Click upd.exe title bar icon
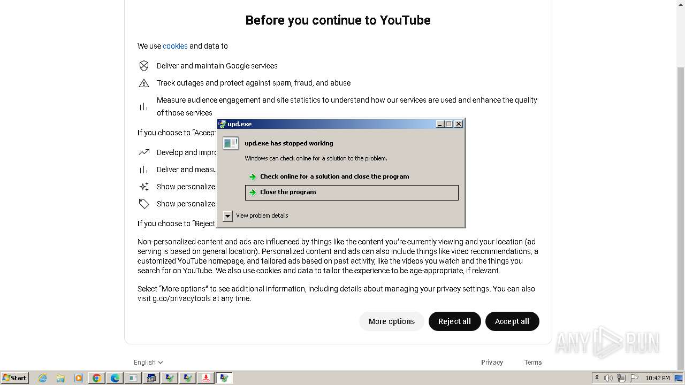 (222, 124)
